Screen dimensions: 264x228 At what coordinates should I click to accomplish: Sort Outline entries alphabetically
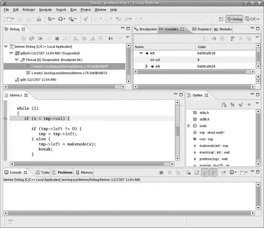click(x=224, y=105)
